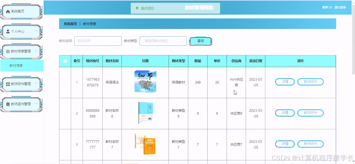Expand the 教师退书管理 menu chevron
This screenshot has height=164, width=355.
[36, 104]
